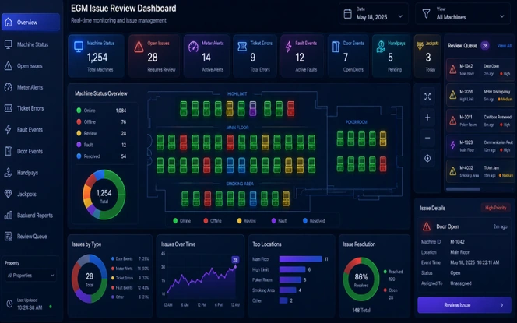The width and height of the screenshot is (517, 323).
Task: Open the M-1023 Communication Fault queue item
Action: point(480,146)
